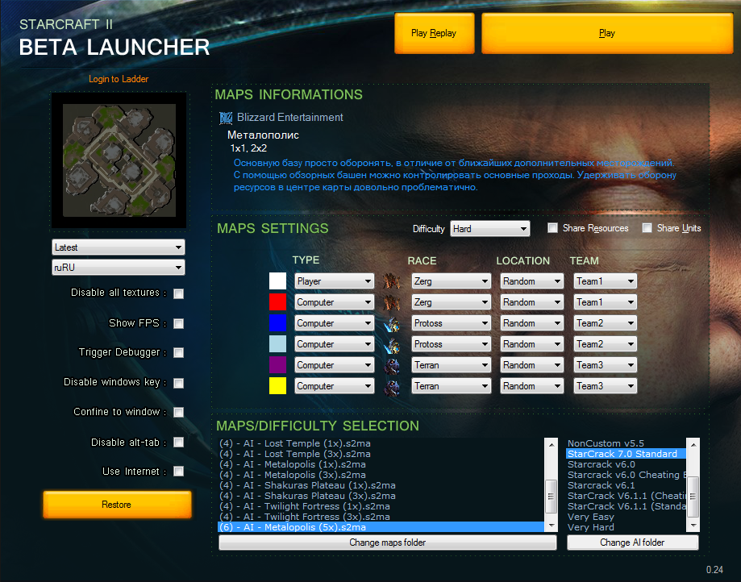Open the ruRU language dropdown
Viewport: 741px width, 582px height.
[x=119, y=268]
